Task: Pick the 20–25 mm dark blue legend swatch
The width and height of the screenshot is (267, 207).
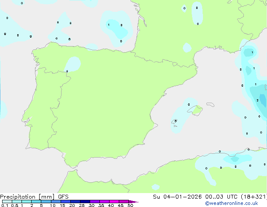Action: (75, 202)
